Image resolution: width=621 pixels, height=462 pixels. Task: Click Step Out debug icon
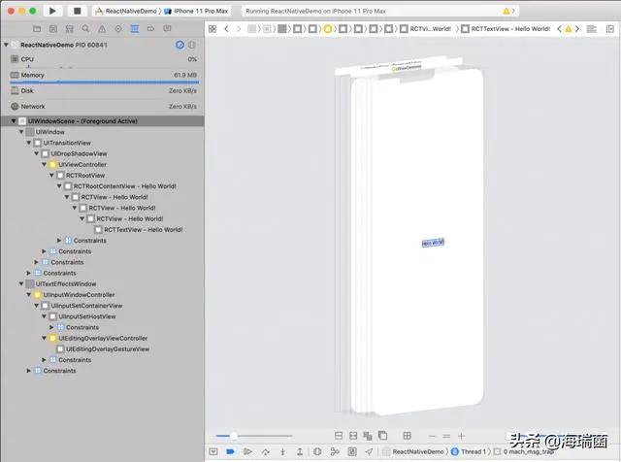tap(300, 451)
